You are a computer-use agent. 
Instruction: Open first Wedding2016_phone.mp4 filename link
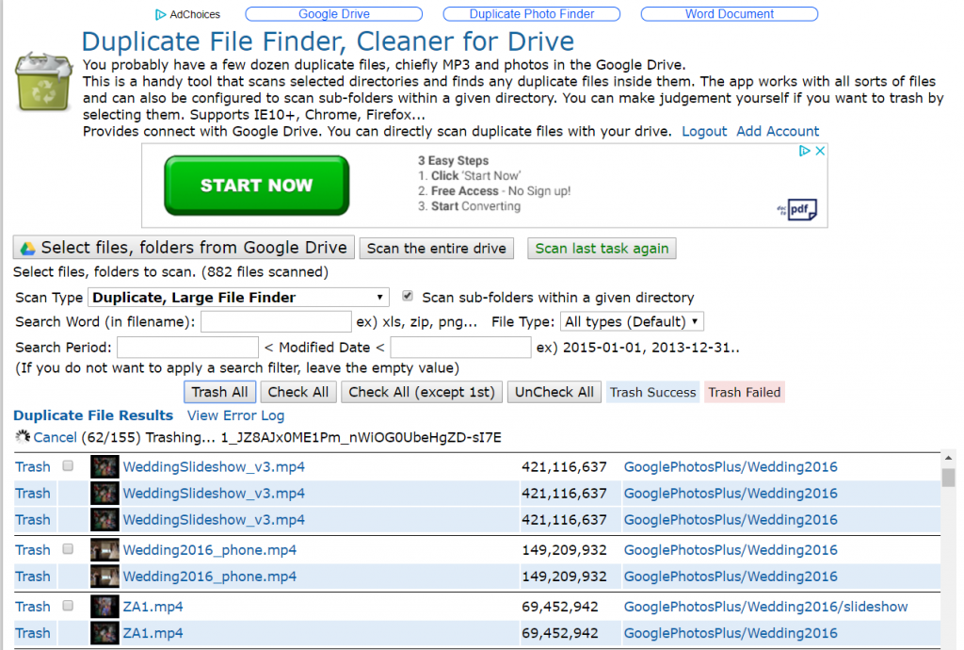click(x=210, y=550)
